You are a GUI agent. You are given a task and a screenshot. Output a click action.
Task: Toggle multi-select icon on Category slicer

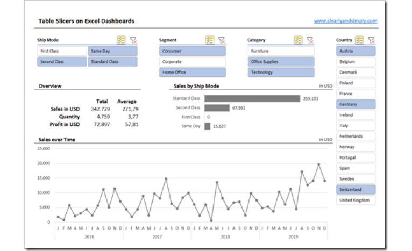[298, 40]
